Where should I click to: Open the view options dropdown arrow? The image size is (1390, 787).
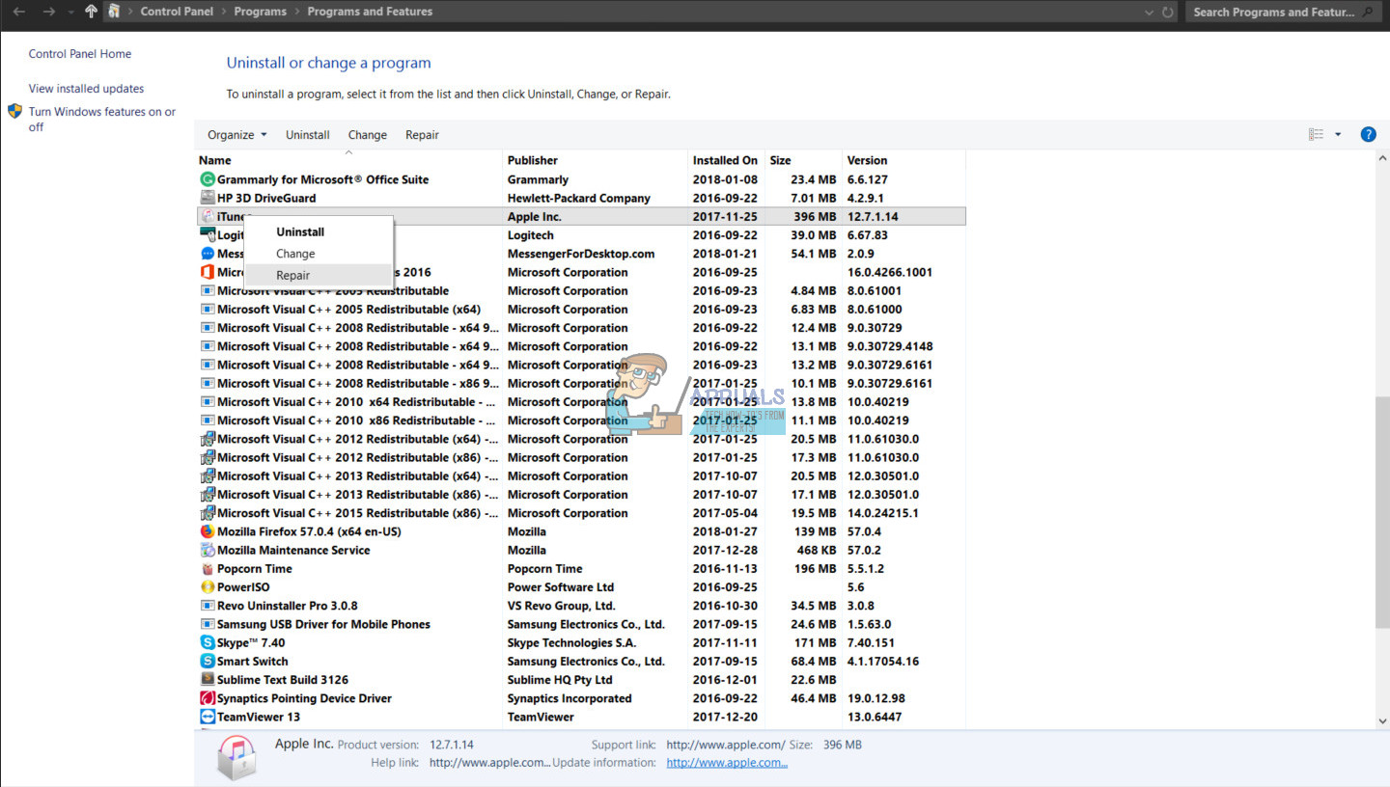1338,134
